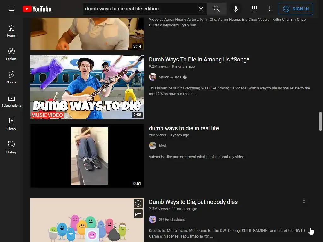Click 'subscribe like and comment' description

197,157
